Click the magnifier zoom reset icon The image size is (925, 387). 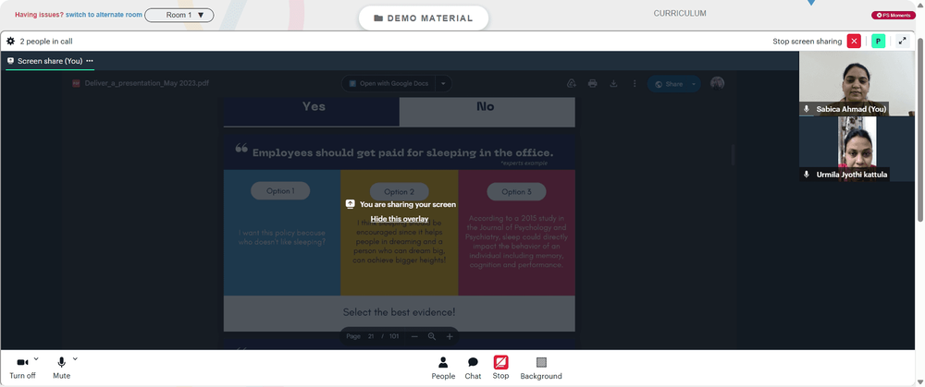tap(432, 336)
